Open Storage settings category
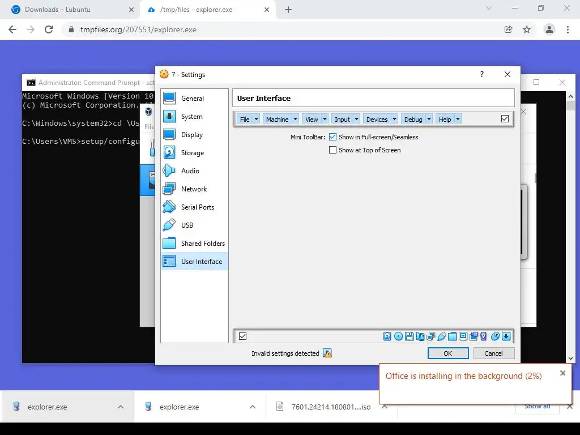The width and height of the screenshot is (580, 435). pos(195,153)
